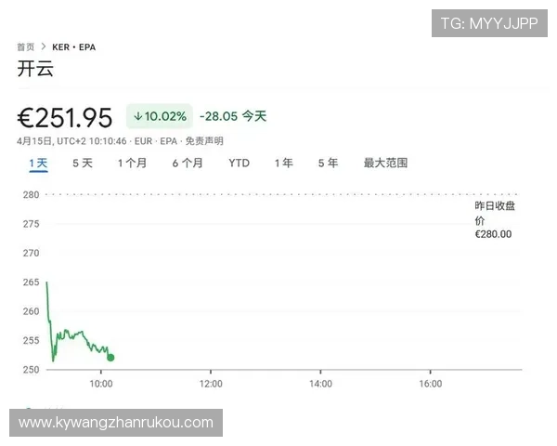Click the 10:00 time axis label

pyautogui.click(x=101, y=384)
